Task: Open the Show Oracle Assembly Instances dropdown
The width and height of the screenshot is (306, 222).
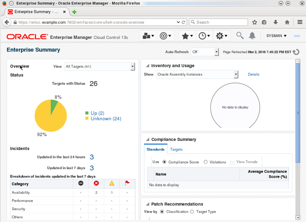Action: pos(197,74)
